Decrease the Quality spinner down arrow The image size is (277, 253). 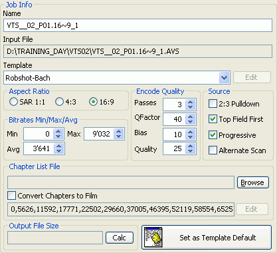191,151
